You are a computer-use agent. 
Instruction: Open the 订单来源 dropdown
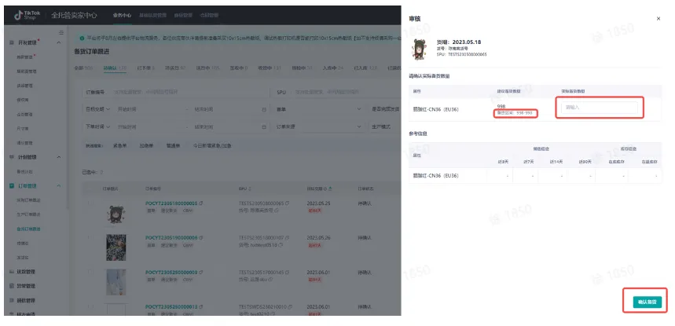click(318, 127)
